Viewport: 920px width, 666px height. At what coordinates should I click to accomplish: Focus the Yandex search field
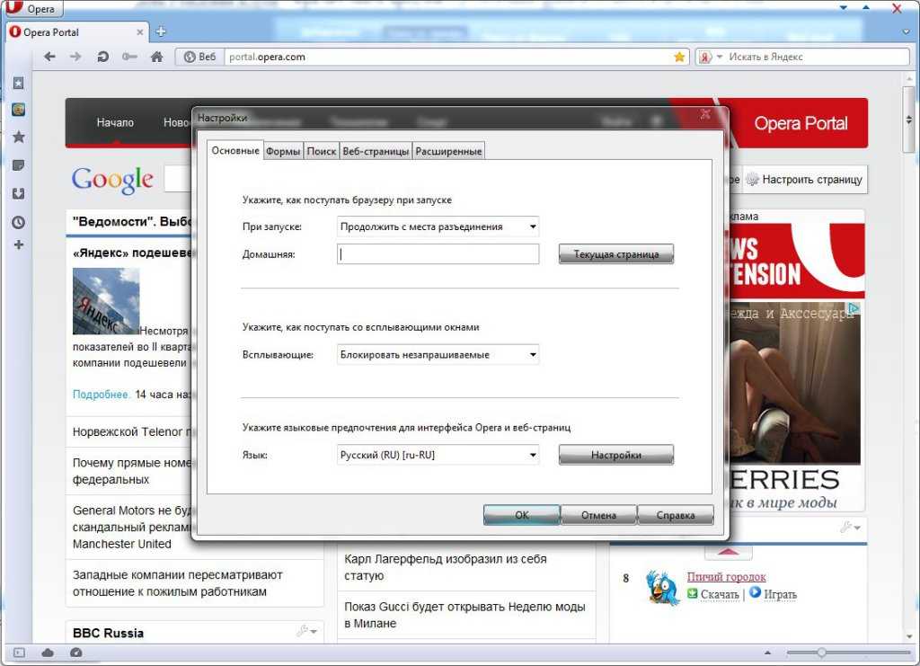pos(817,57)
